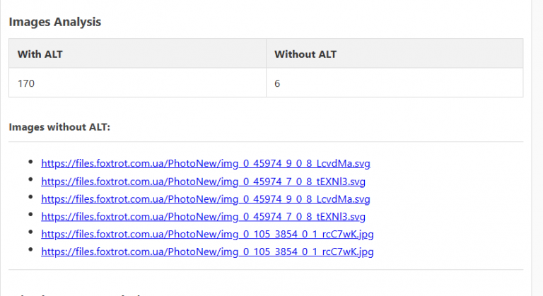Click the With ALT column header
The width and height of the screenshot is (543, 296).
tap(137, 54)
